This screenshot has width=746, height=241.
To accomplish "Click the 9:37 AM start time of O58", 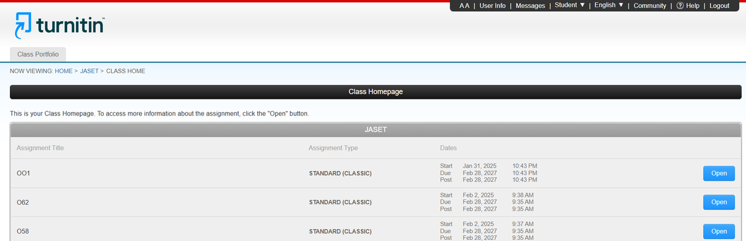I will pos(523,224).
